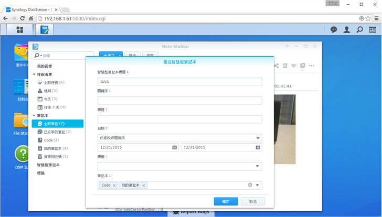Click Chrome back arrow
The height and width of the screenshot is (217, 382).
point(5,18)
